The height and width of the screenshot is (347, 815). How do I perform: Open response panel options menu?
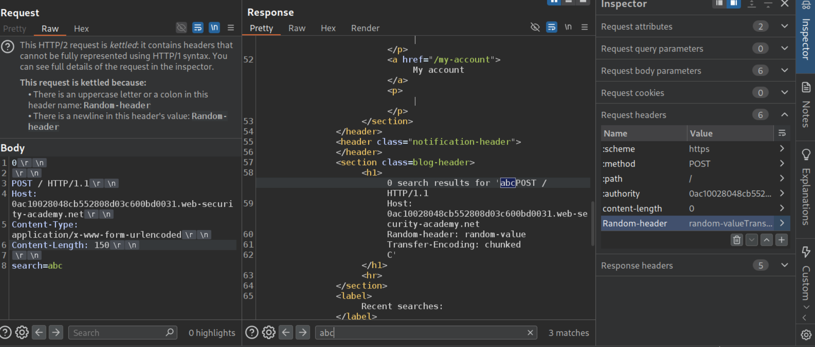(x=584, y=27)
